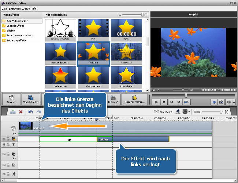The image size is (238, 183).
Task: Adjust effect thumbnail size slider
Action: point(142,15)
